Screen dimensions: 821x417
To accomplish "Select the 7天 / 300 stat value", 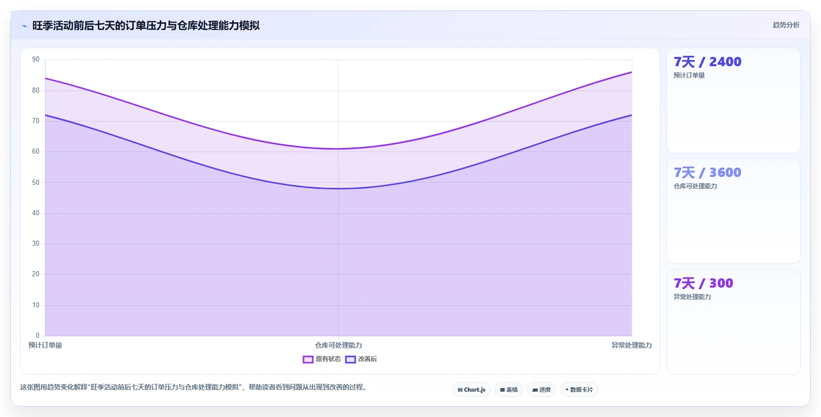I will click(703, 284).
